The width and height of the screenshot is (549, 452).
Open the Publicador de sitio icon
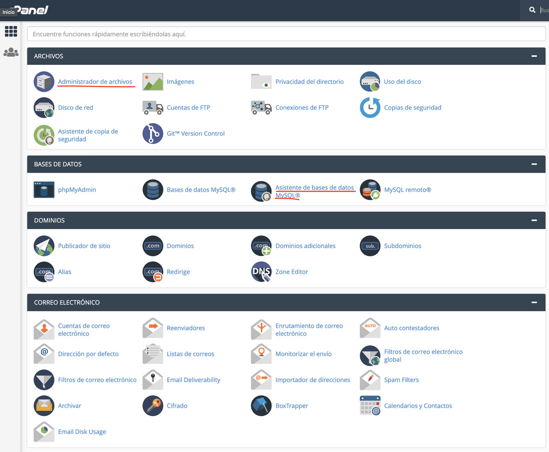(44, 246)
